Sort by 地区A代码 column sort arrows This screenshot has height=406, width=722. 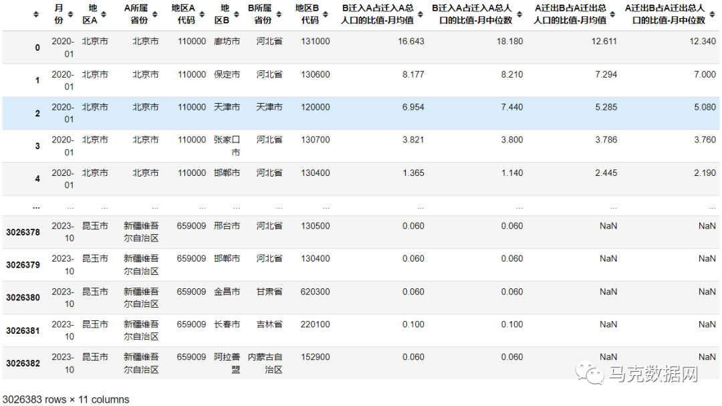tap(202, 14)
